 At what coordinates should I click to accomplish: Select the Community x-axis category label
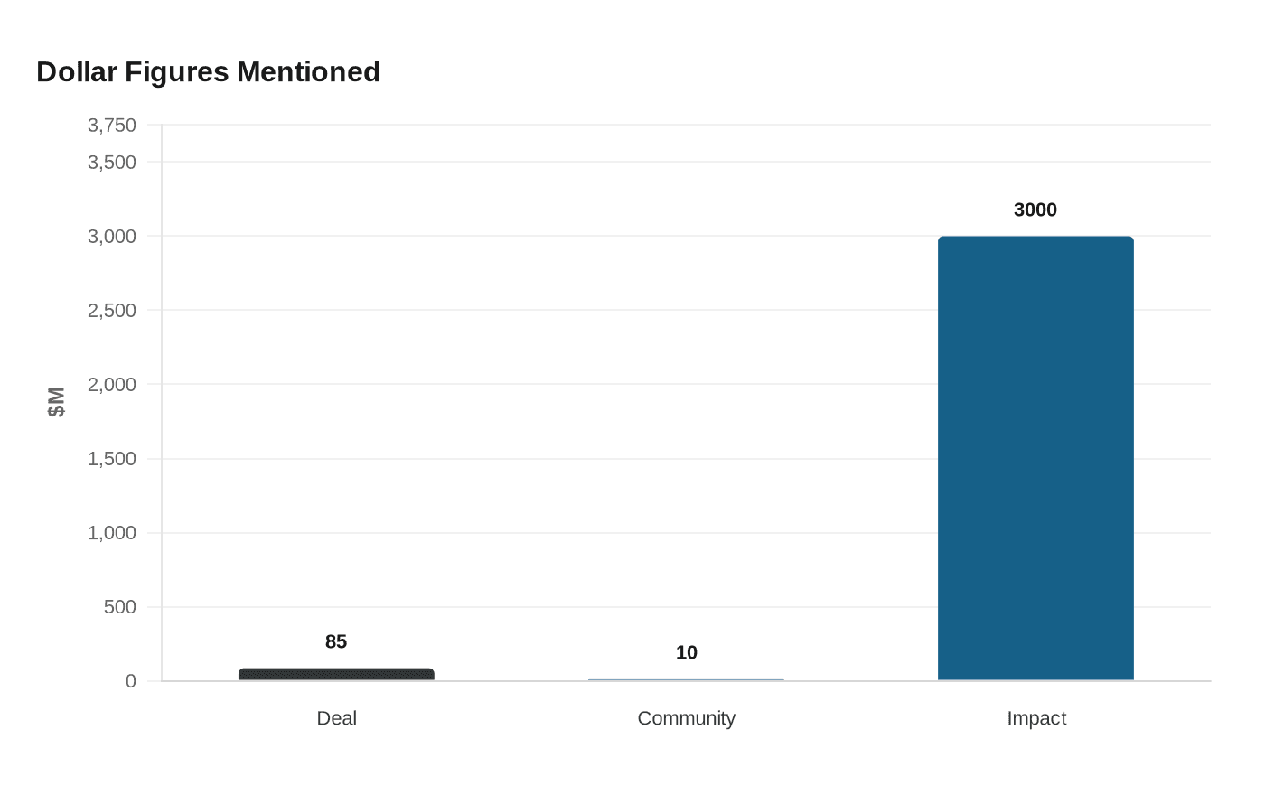click(686, 718)
